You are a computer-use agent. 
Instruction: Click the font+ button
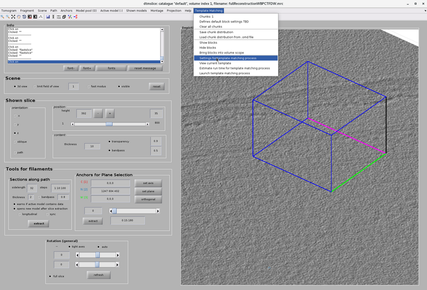tap(87, 68)
